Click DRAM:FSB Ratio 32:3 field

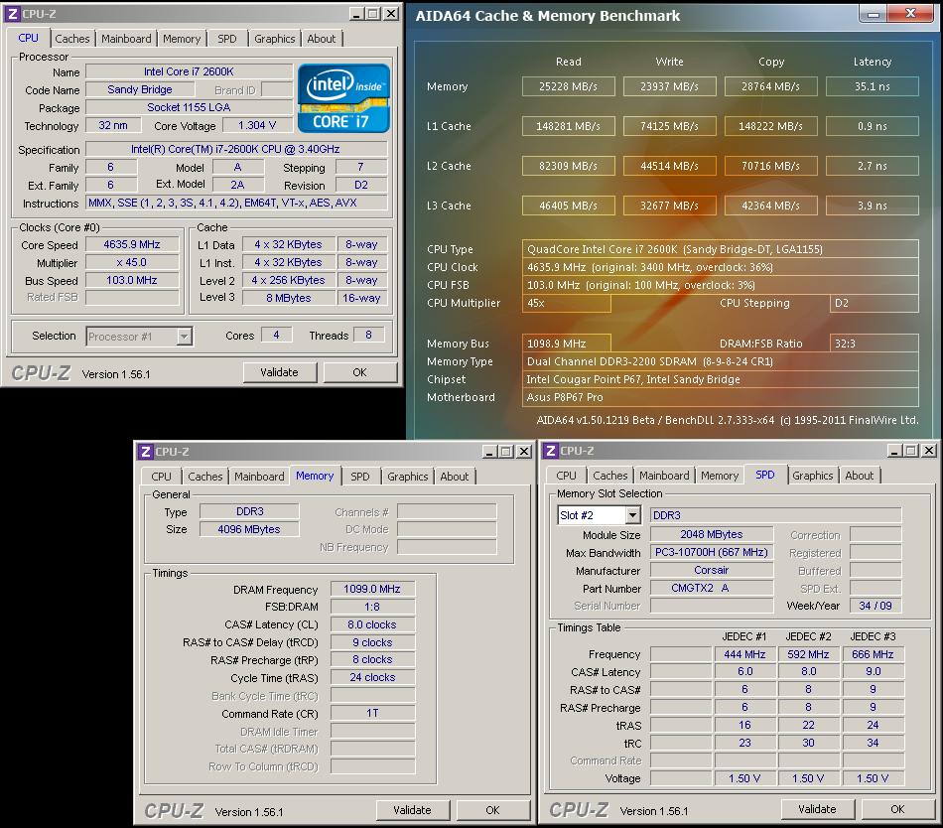point(875,344)
